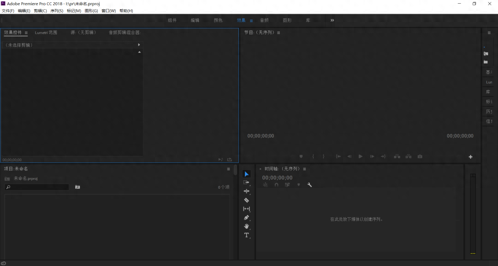The image size is (498, 266).
Task: Click the Extract button in Program monitor
Action: [409, 156]
